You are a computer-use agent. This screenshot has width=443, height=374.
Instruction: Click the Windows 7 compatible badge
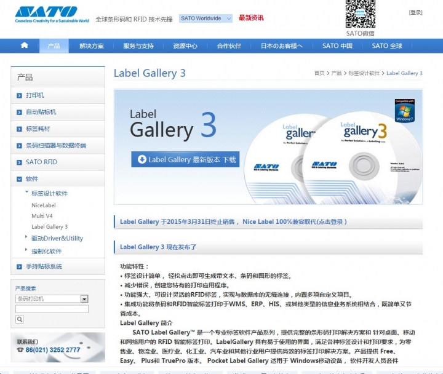point(404,110)
